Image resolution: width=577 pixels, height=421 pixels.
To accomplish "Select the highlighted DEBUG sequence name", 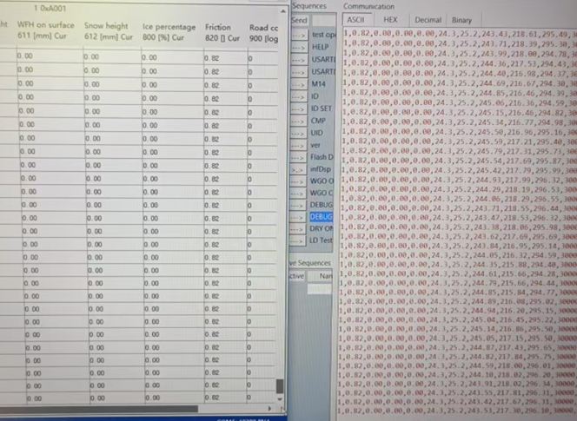I will 321,217.
